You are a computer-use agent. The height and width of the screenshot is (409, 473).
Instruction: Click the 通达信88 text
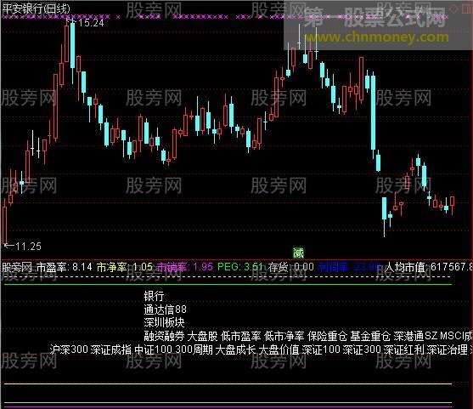(x=165, y=310)
